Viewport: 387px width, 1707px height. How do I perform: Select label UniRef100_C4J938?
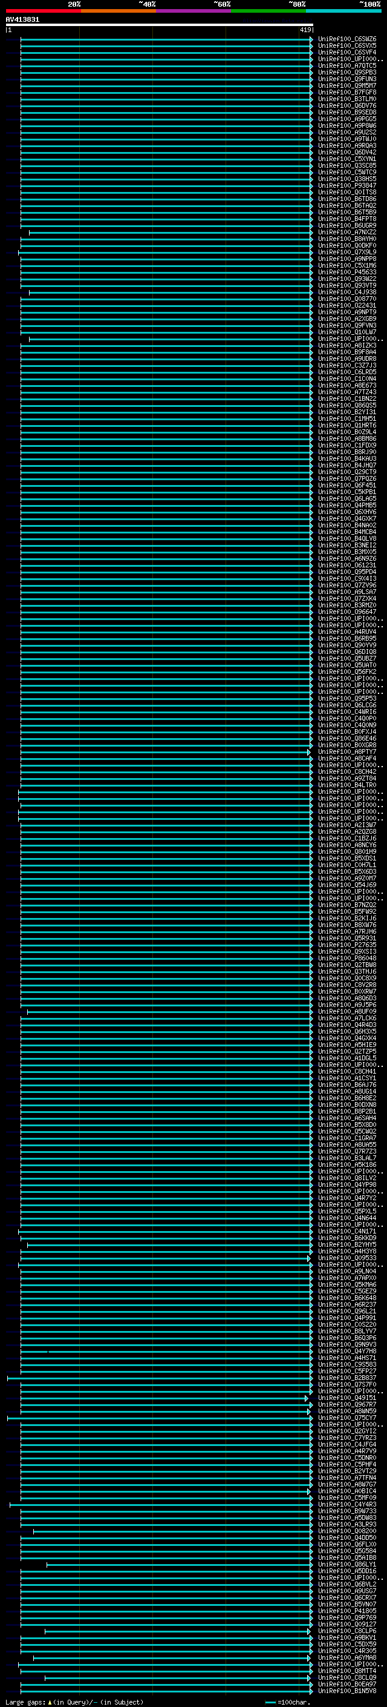(x=346, y=292)
